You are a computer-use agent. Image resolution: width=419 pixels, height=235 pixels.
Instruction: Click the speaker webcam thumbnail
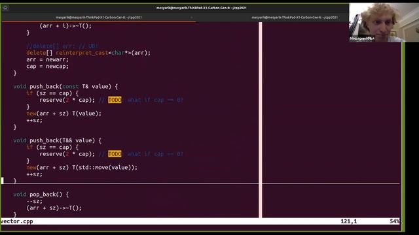click(x=384, y=22)
